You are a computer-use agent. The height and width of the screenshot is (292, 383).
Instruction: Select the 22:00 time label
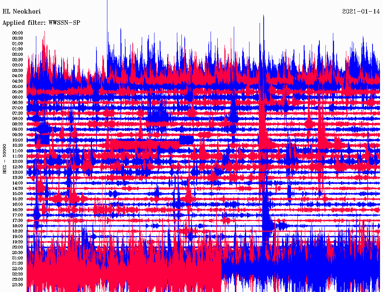[x=17, y=268]
